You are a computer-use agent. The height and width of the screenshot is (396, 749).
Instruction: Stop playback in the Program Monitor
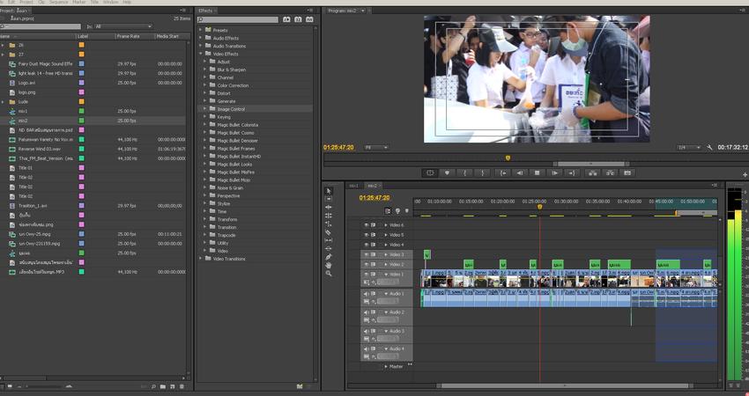point(537,172)
